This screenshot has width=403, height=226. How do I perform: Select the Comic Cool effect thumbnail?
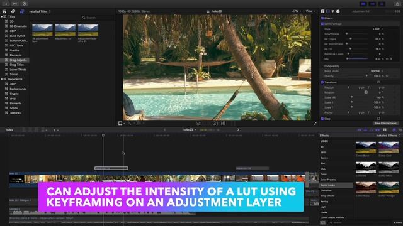pos(389,148)
